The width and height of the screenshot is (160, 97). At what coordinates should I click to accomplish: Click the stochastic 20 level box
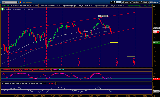coord(63,70)
